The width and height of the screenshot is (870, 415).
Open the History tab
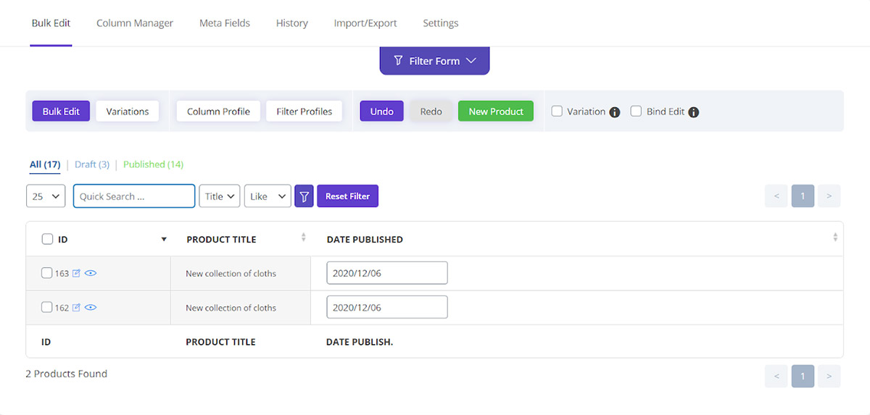[x=292, y=23]
